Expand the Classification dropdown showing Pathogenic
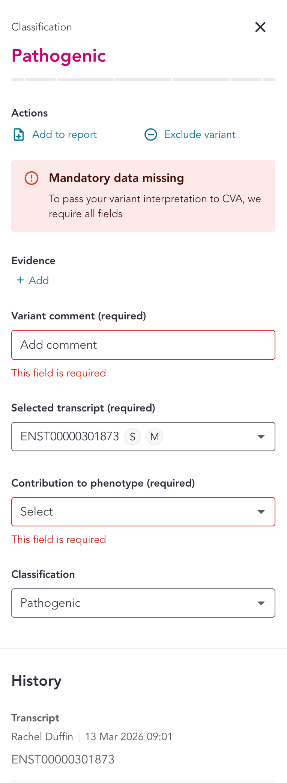Viewport: 287px width, 783px height. pos(143,603)
